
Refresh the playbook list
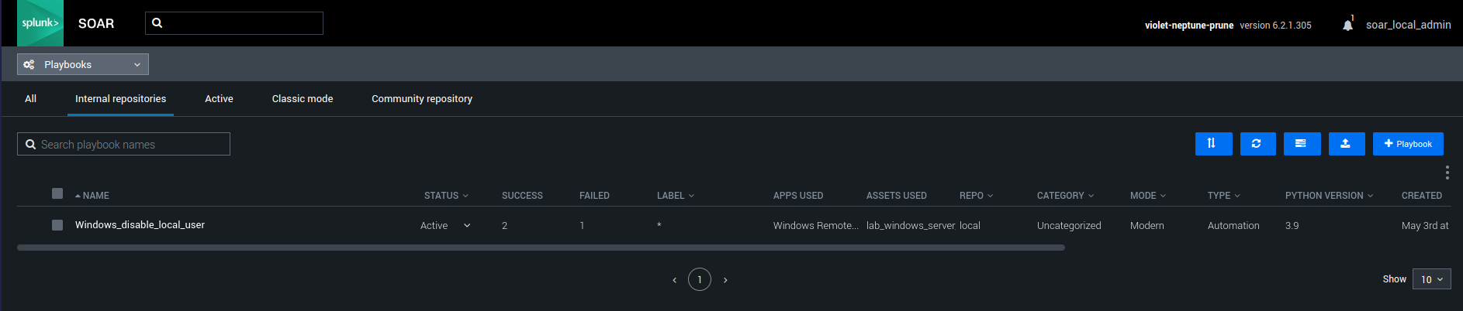(x=1257, y=144)
